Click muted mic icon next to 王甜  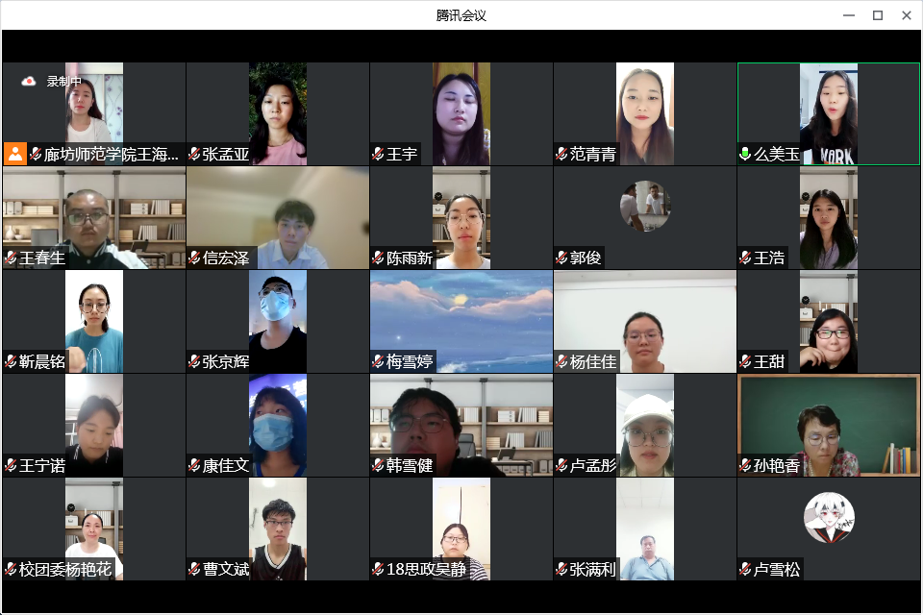pos(745,361)
